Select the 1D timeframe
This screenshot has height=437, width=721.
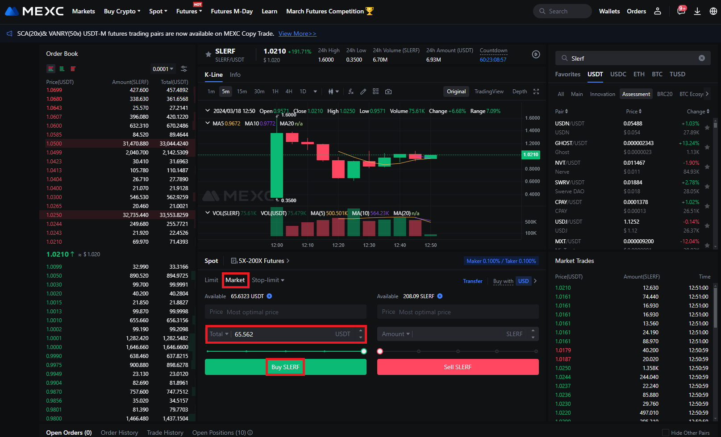303,92
